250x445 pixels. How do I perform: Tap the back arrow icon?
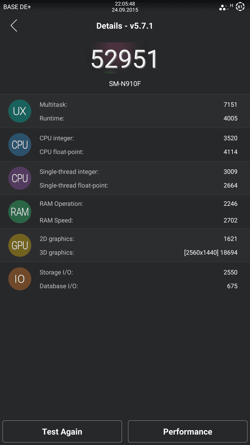[x=14, y=26]
